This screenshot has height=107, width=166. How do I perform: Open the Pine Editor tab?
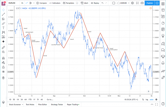tap(42, 104)
